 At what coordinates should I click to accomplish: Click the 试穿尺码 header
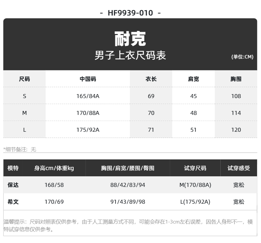pos(195,168)
